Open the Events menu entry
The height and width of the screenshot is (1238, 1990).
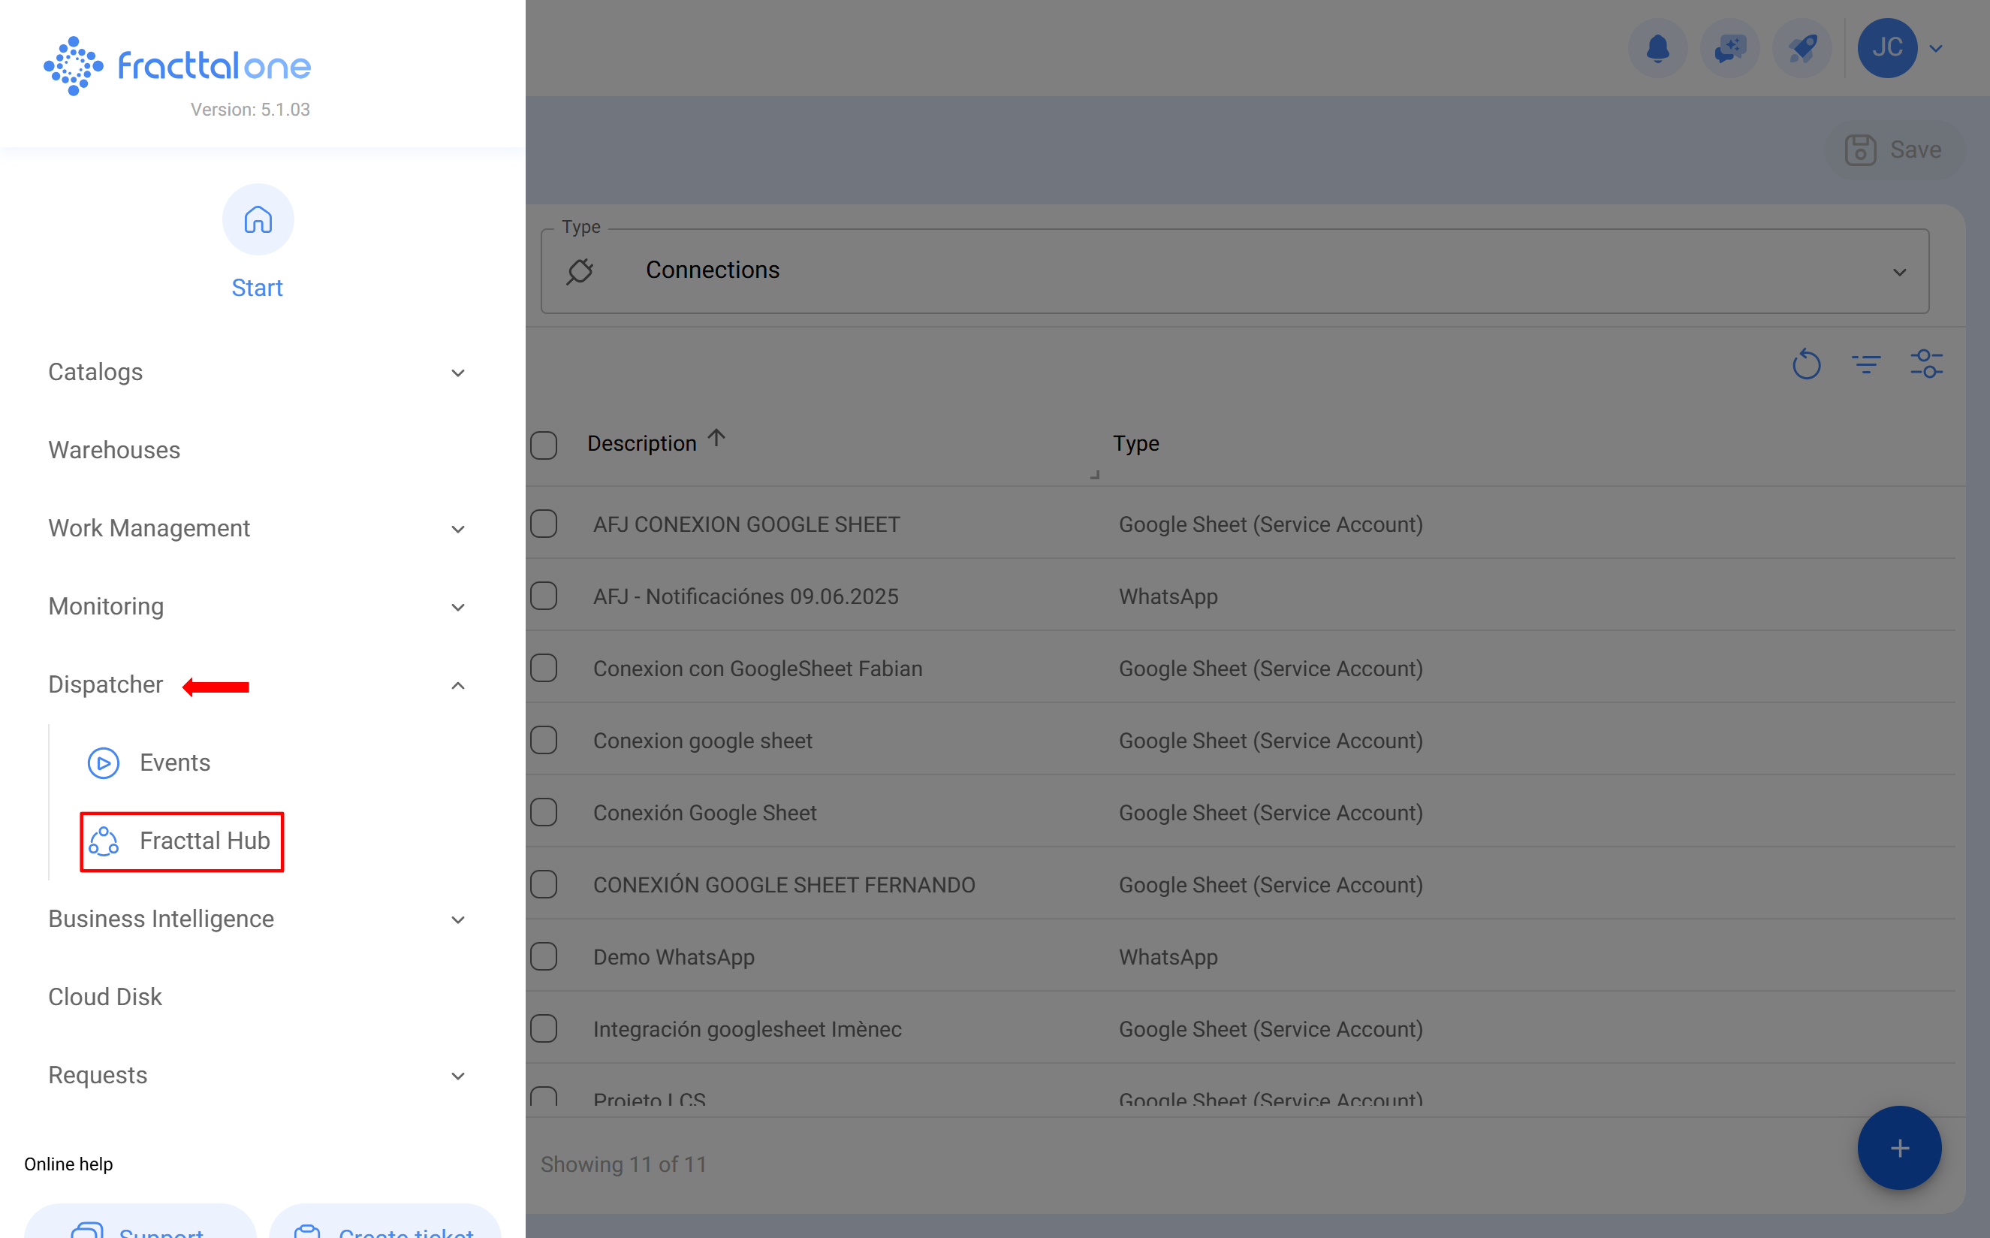click(x=174, y=762)
